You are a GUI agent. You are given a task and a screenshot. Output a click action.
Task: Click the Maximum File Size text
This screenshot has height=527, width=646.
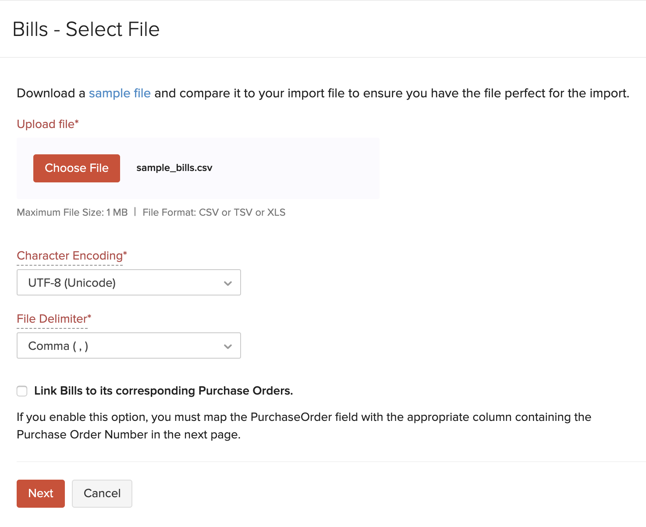pyautogui.click(x=72, y=212)
